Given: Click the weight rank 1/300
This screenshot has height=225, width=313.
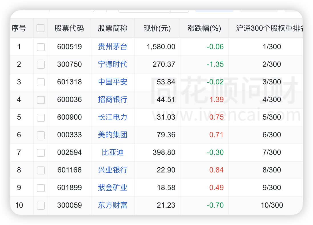Looking at the screenshot, I should pos(272,47).
